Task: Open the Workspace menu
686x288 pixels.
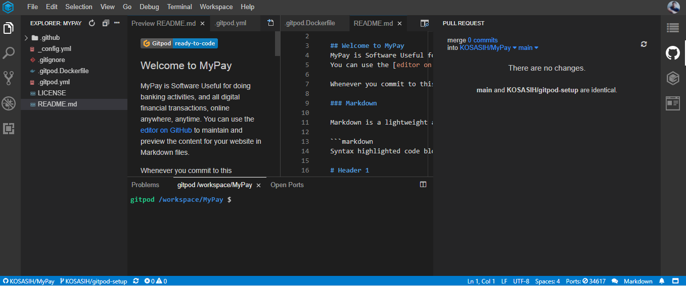Action: coord(216,7)
